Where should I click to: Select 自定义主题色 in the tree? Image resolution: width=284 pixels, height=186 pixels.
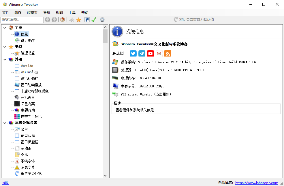pyautogui.click(x=31, y=117)
